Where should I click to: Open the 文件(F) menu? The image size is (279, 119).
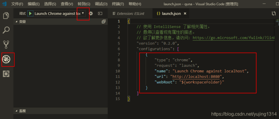[17, 4]
